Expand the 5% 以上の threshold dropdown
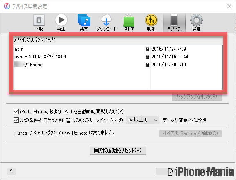 coord(143,120)
